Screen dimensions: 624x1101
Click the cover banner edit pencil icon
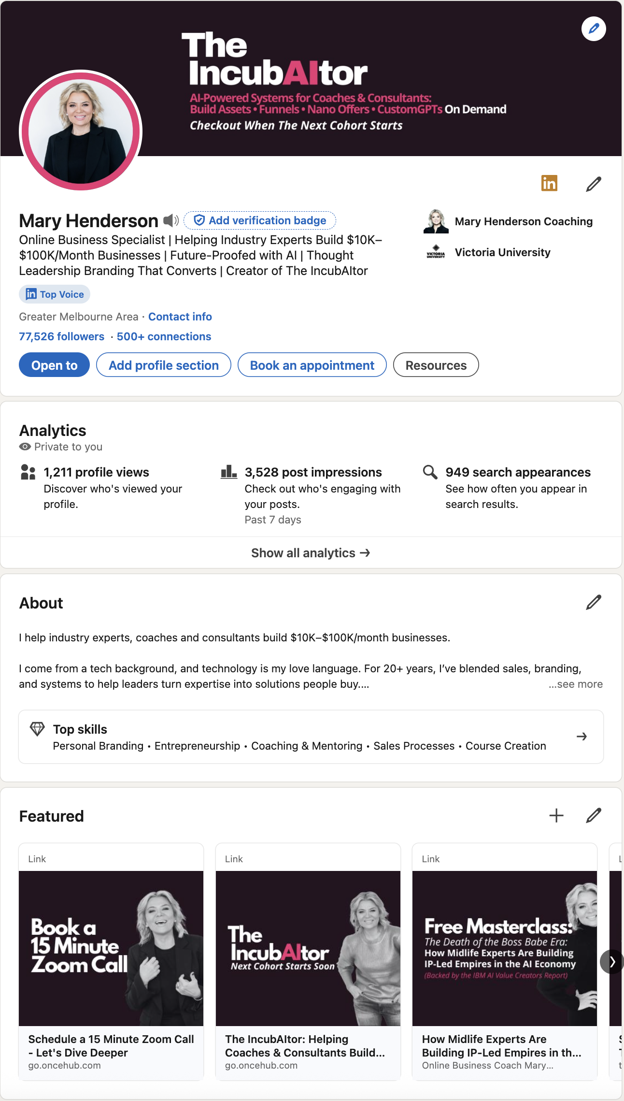594,29
